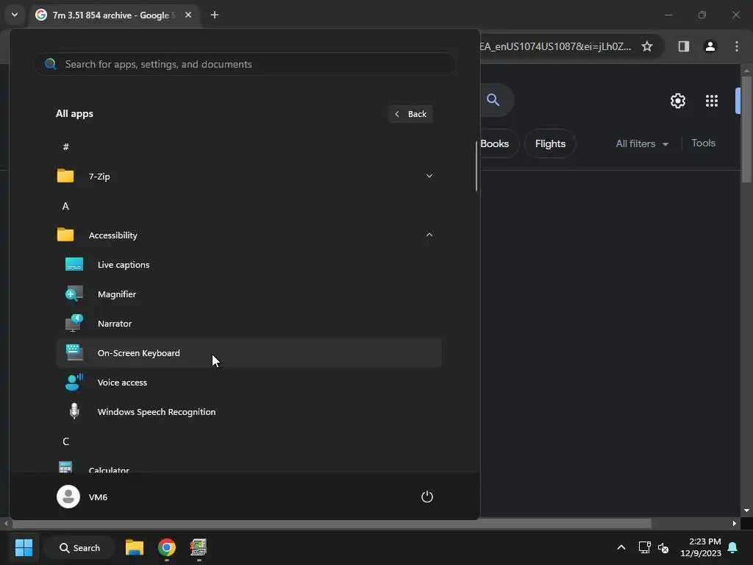The height and width of the screenshot is (565, 753).
Task: Click the muted volume tray icon
Action: 663,547
